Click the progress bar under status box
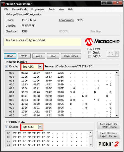This screenshot has width=124, height=152. coord(43,50)
